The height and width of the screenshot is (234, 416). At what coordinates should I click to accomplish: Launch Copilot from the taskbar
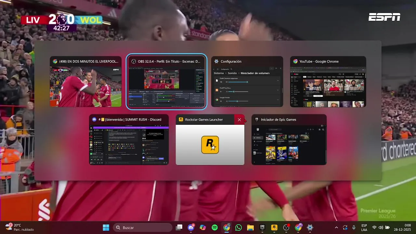(203, 227)
